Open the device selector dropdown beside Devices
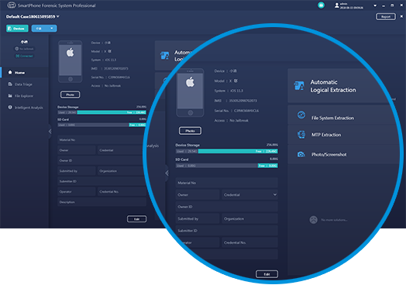 click(44, 29)
